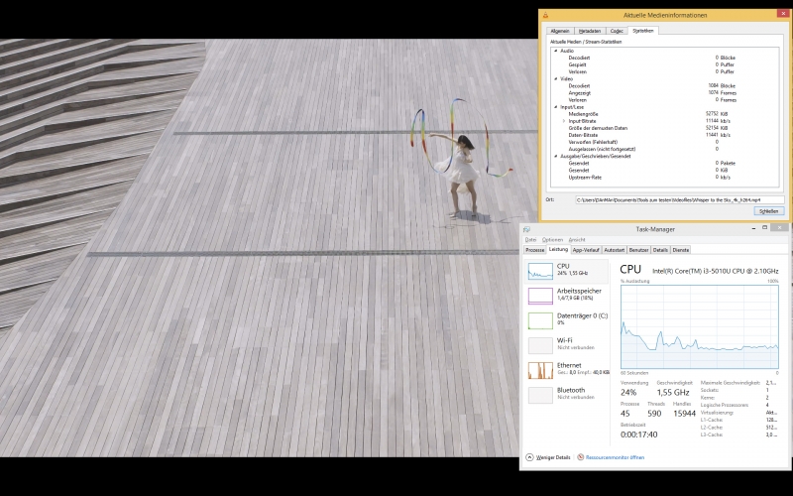Screen dimensions: 793x496
Task: Select the Wi-Fi mini graph
Action: click(540, 345)
